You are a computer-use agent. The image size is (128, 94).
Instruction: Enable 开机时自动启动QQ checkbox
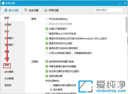click(x=47, y=19)
